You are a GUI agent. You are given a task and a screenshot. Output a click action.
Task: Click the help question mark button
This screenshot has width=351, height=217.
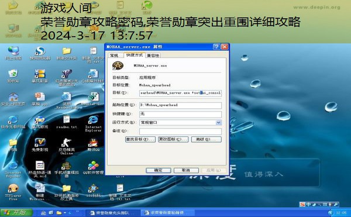point(216,47)
